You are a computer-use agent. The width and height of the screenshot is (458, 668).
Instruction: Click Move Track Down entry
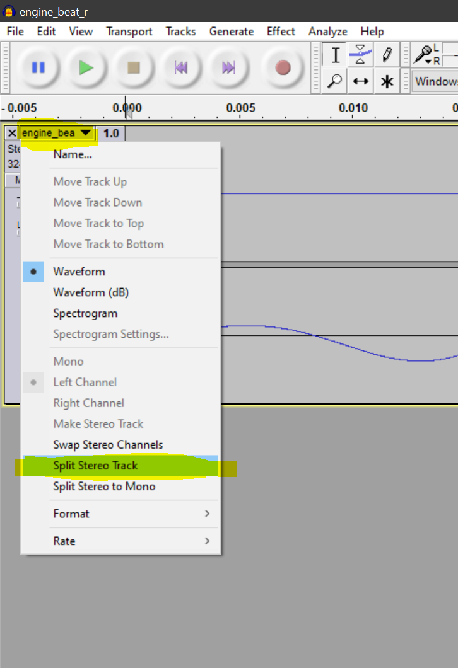tap(120, 203)
